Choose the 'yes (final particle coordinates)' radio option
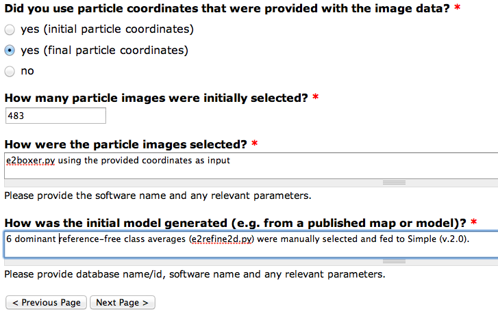Image resolution: width=498 pixels, height=322 pixels. tap(10, 51)
